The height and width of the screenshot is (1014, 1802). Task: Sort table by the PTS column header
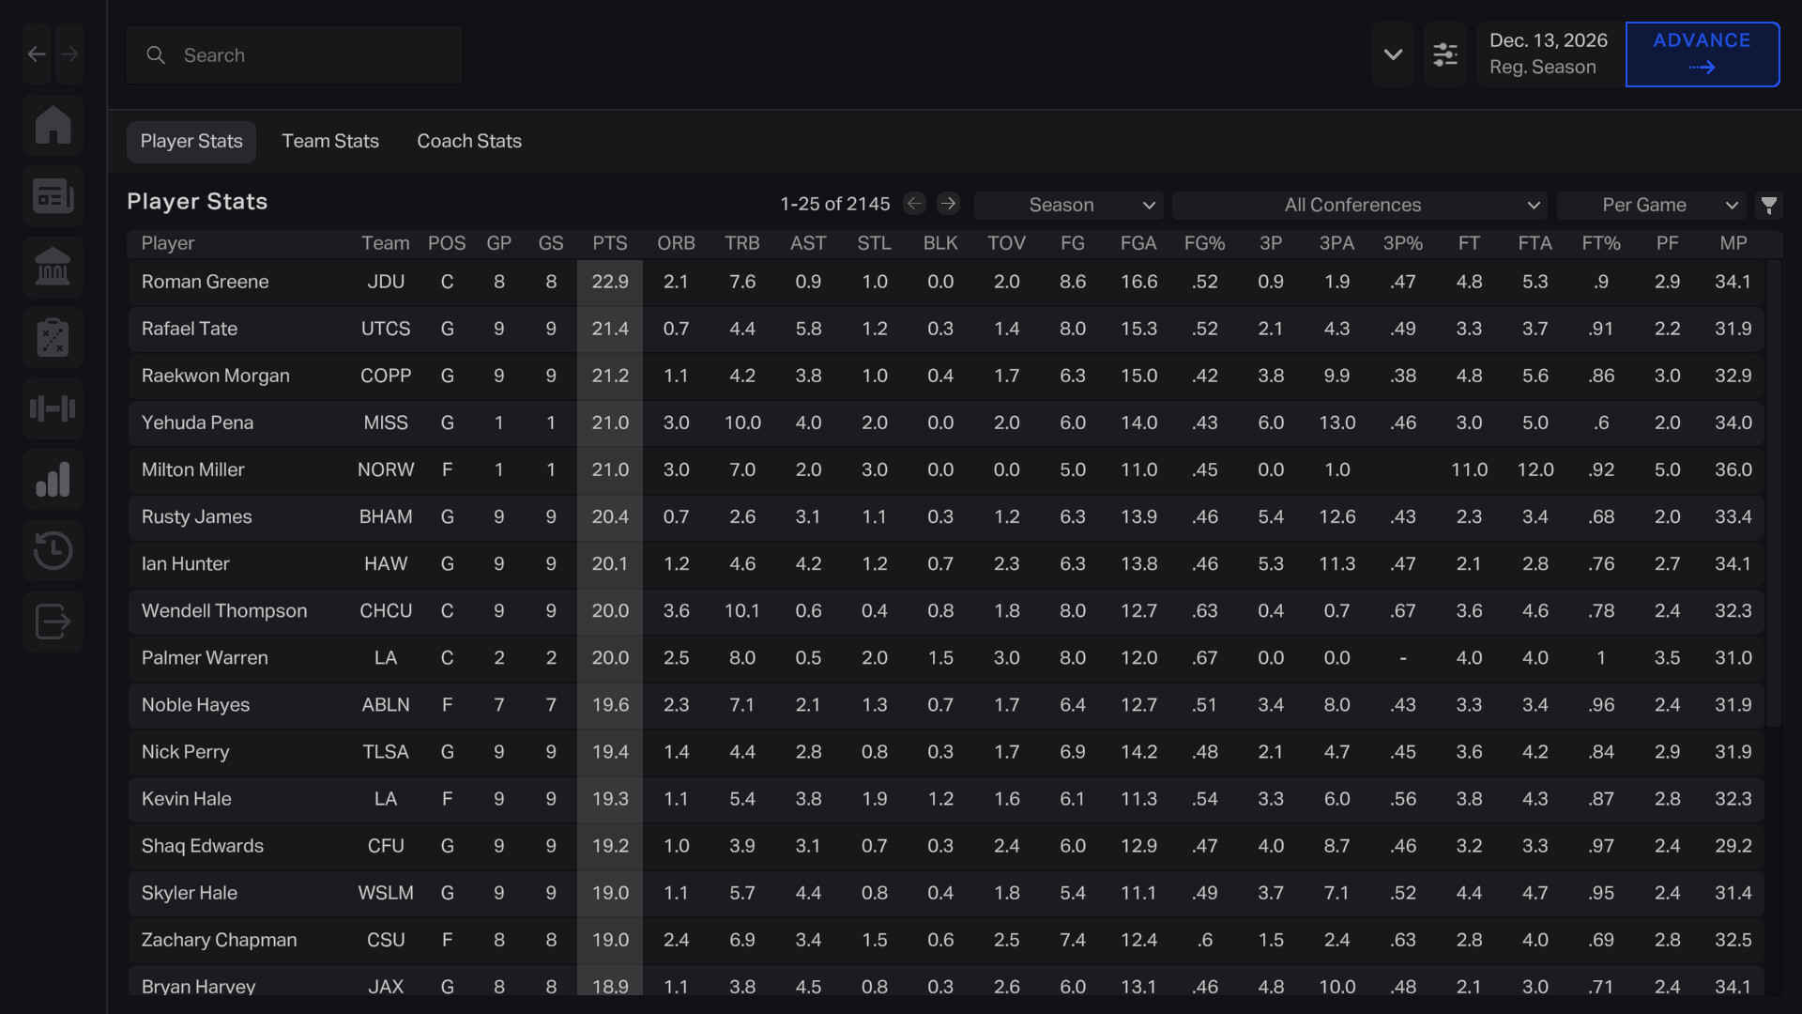coord(609,243)
